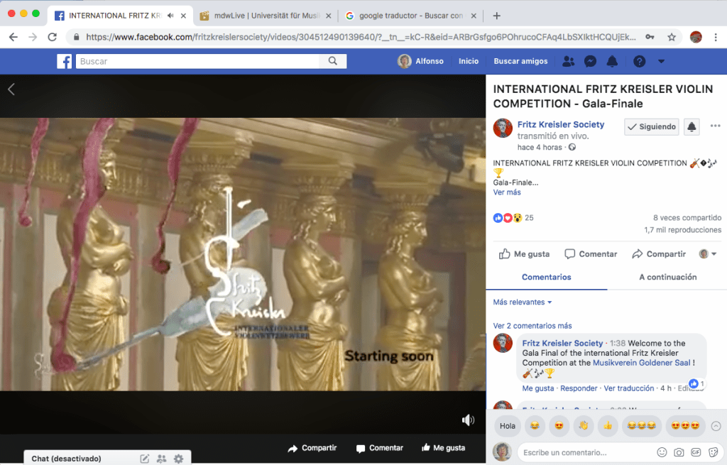The image size is (727, 465).
Task: Toggle video notifications bell beside Siguiendo
Action: [692, 126]
